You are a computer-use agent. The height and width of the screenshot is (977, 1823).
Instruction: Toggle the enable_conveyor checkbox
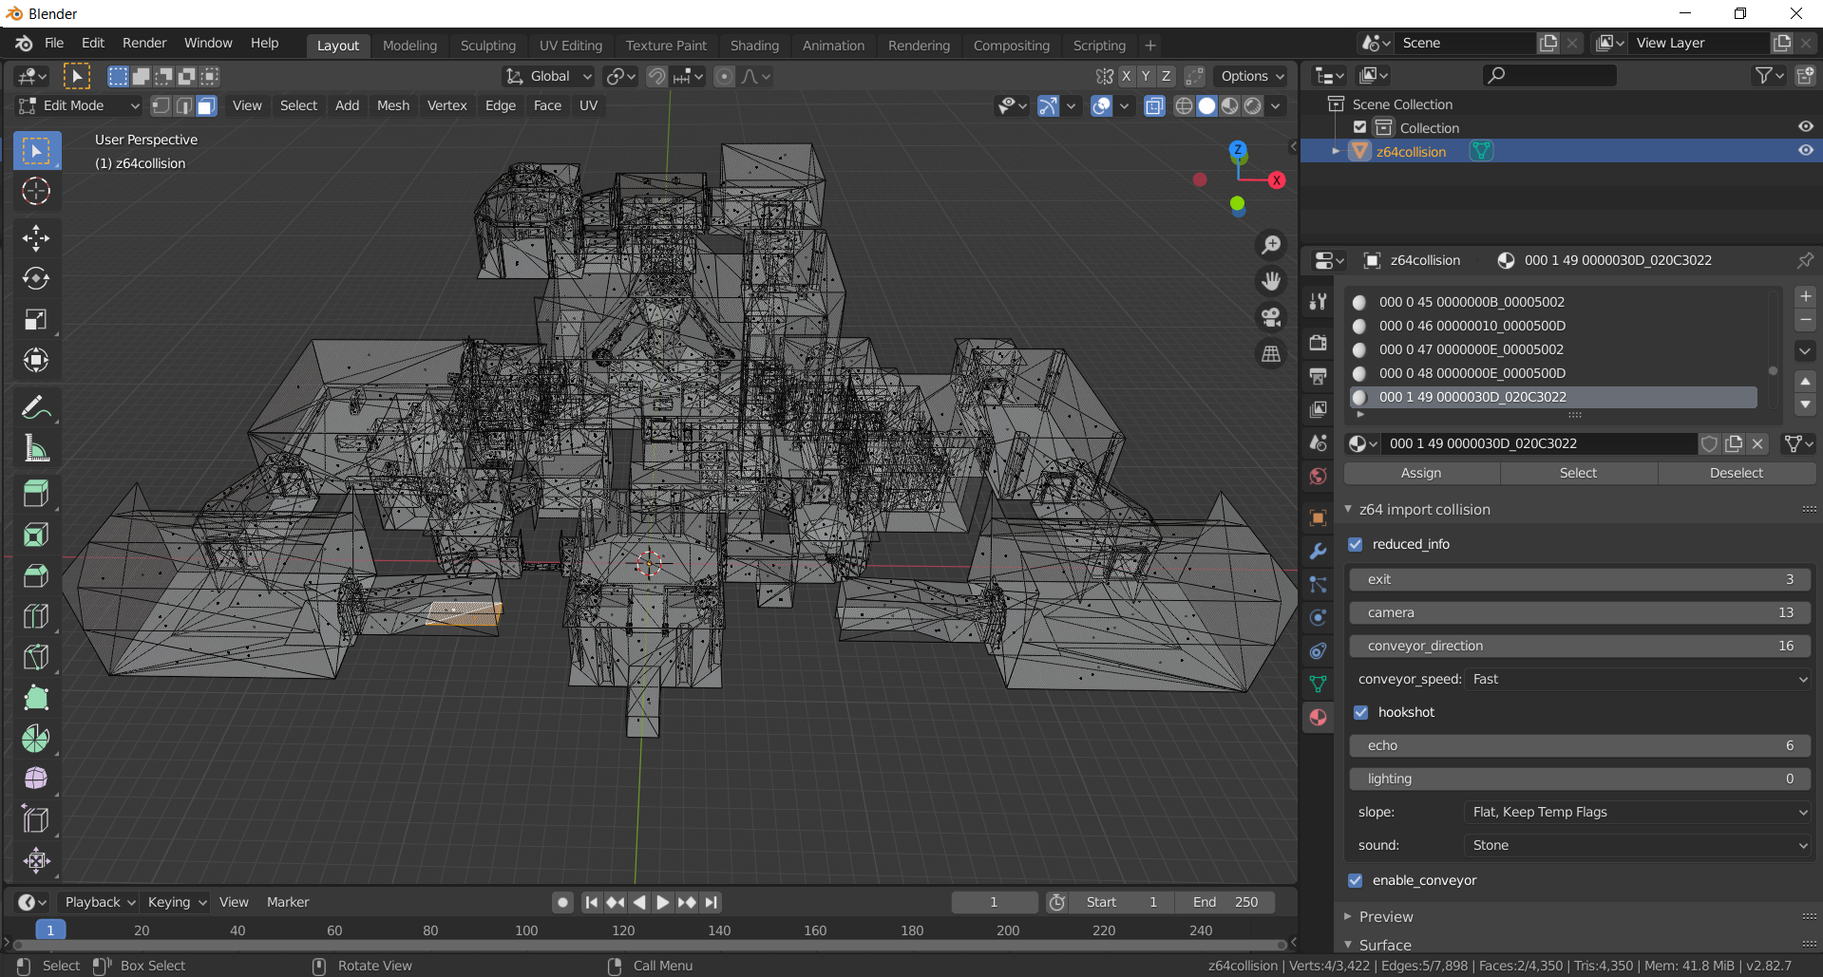(x=1356, y=880)
